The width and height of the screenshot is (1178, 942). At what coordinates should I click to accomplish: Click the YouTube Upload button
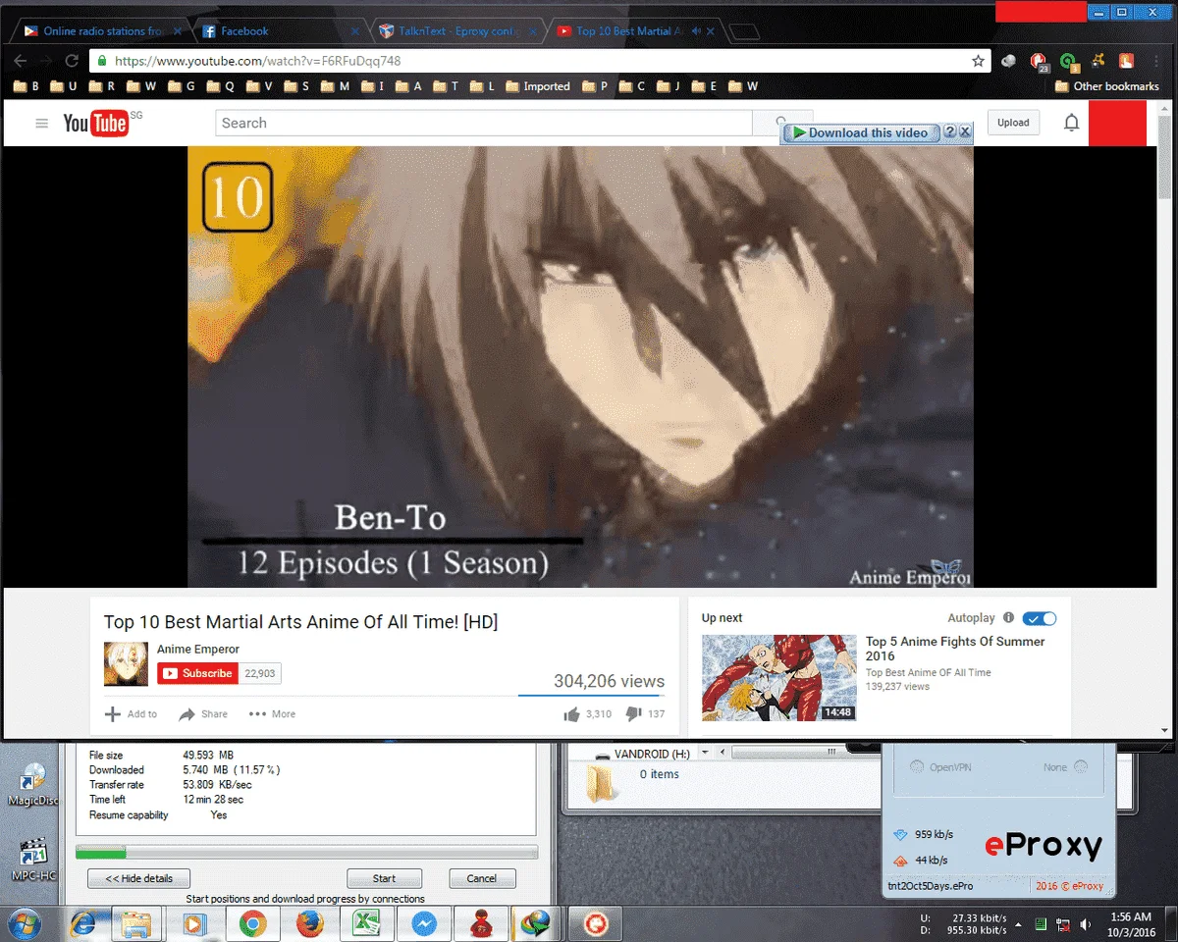coord(1013,123)
